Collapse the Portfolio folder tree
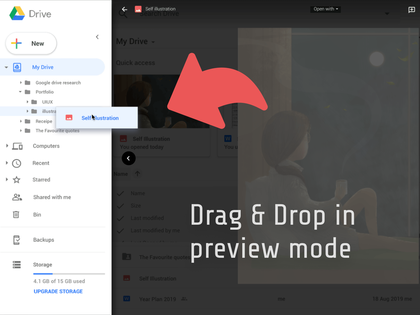The width and height of the screenshot is (420, 315). pos(20,92)
